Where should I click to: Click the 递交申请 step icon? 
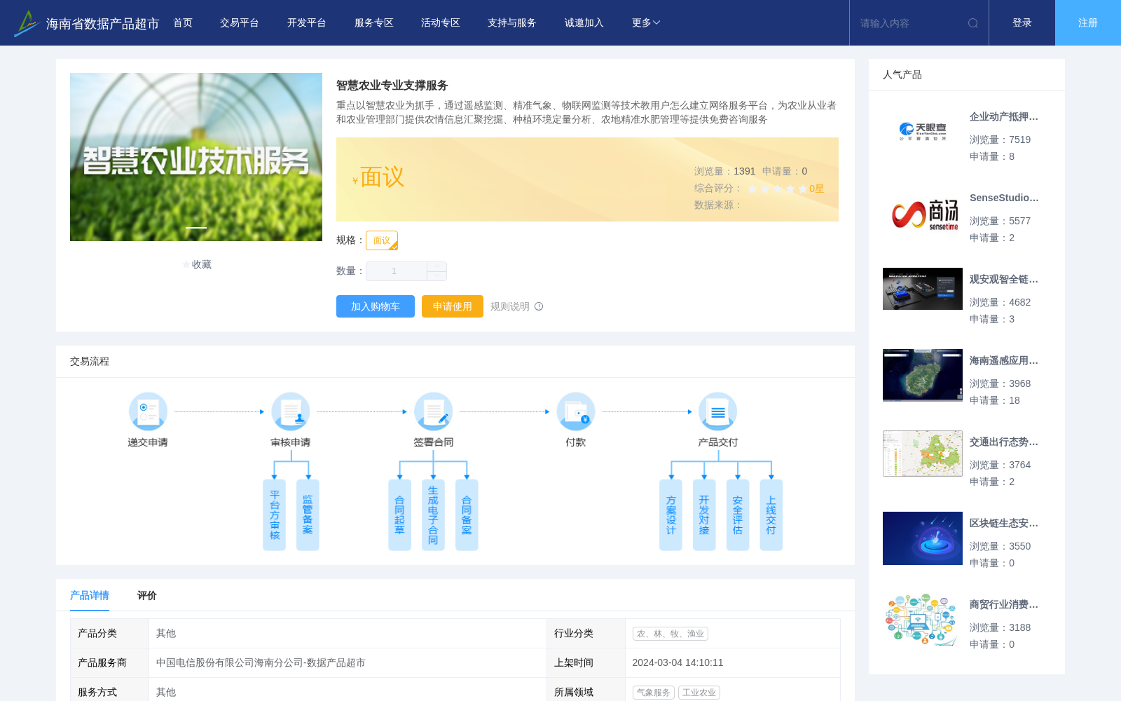(148, 411)
